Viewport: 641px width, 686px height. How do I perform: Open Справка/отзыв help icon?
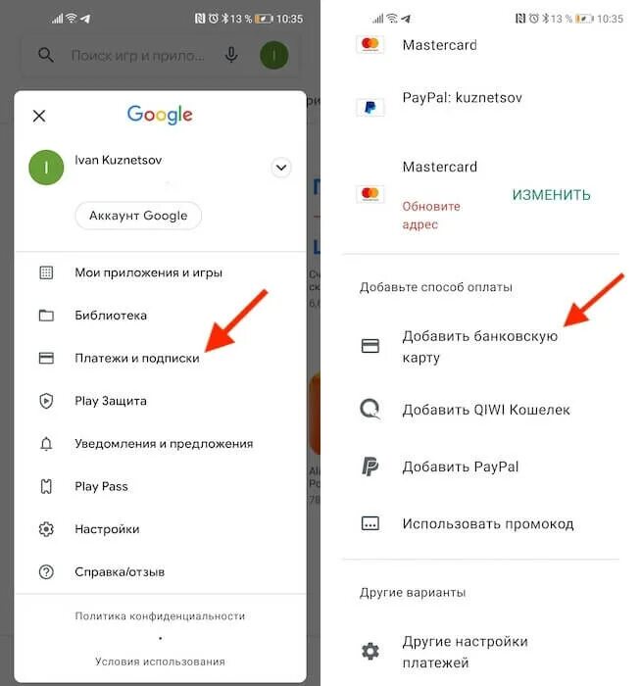[x=46, y=571]
